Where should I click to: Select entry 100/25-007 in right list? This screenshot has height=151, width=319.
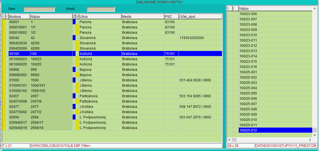click(275, 104)
